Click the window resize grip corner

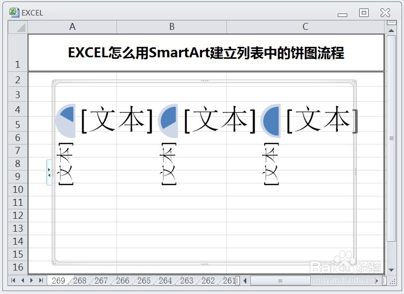(393, 281)
